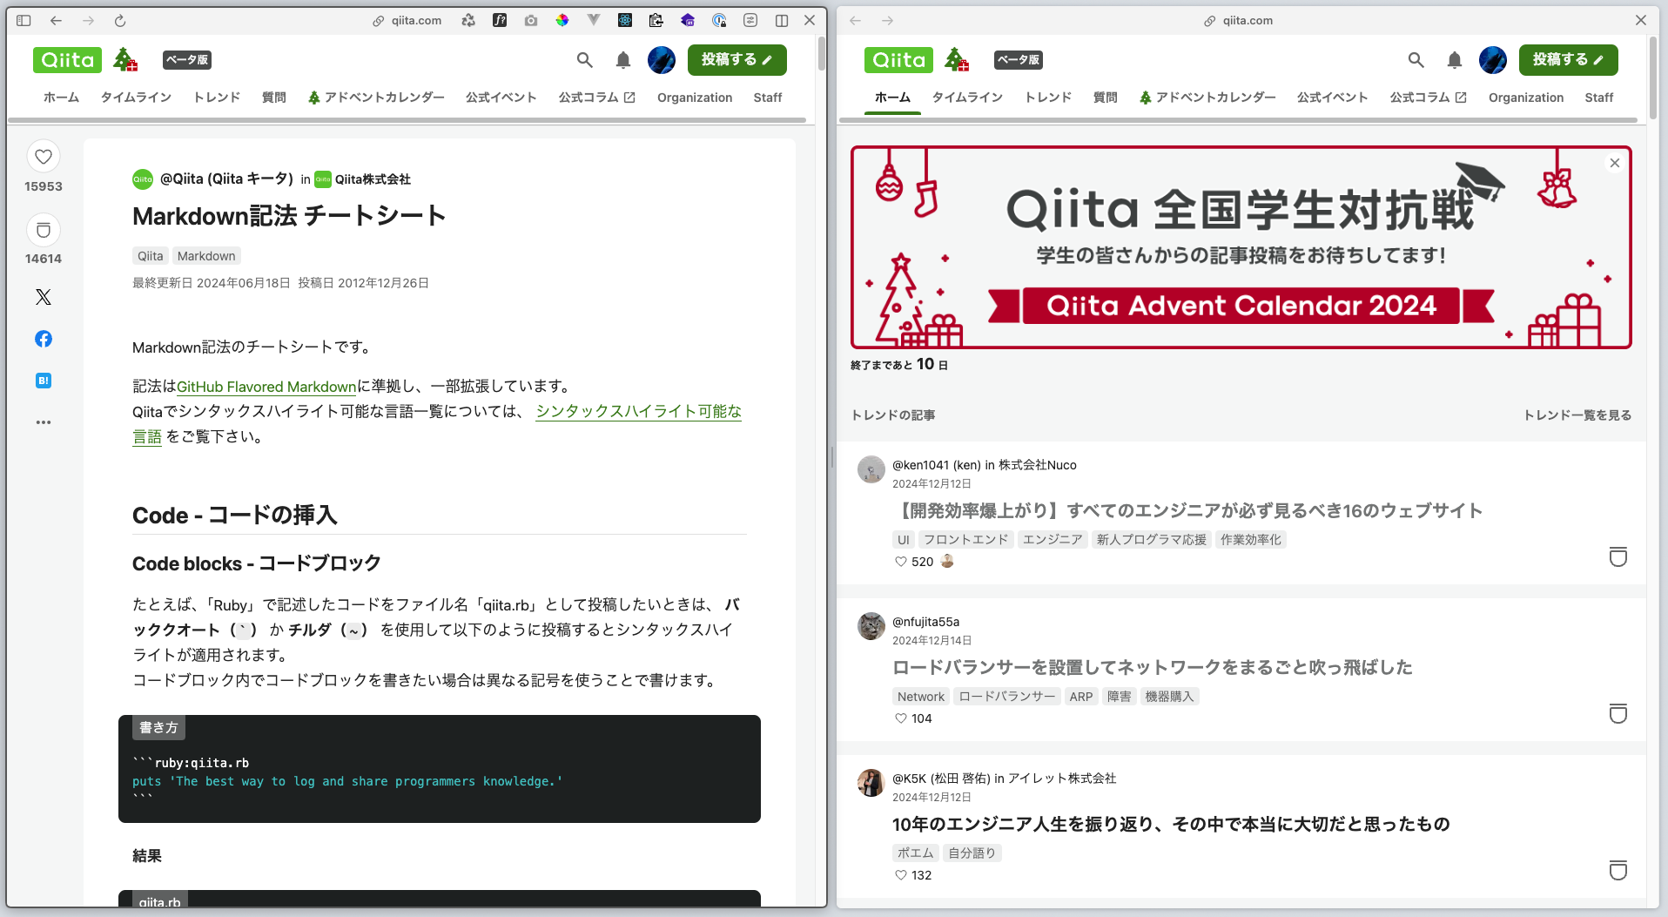Switch to the タイムライン tab

[136, 98]
